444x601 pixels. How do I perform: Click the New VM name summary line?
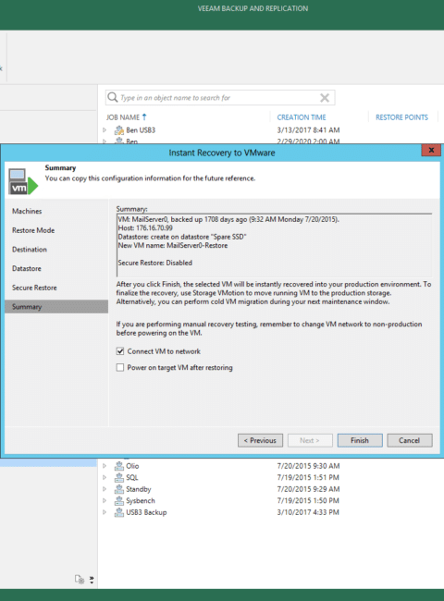click(173, 245)
